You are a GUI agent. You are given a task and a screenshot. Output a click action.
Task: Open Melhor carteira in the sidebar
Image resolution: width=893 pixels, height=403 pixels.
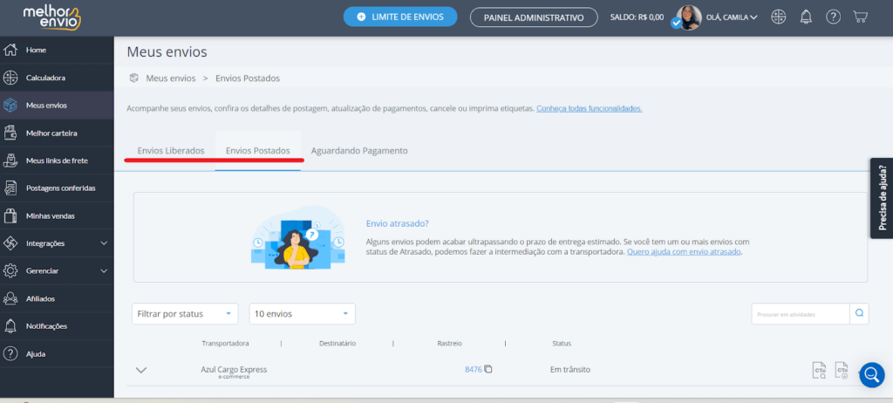pyautogui.click(x=57, y=133)
